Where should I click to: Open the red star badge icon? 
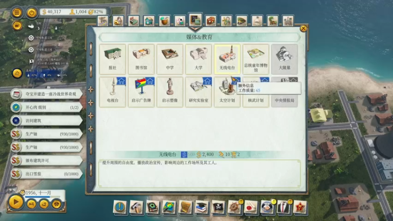[x=300, y=207]
